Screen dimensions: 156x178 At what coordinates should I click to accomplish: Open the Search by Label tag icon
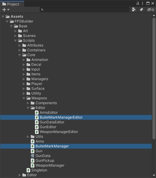tap(141, 10)
